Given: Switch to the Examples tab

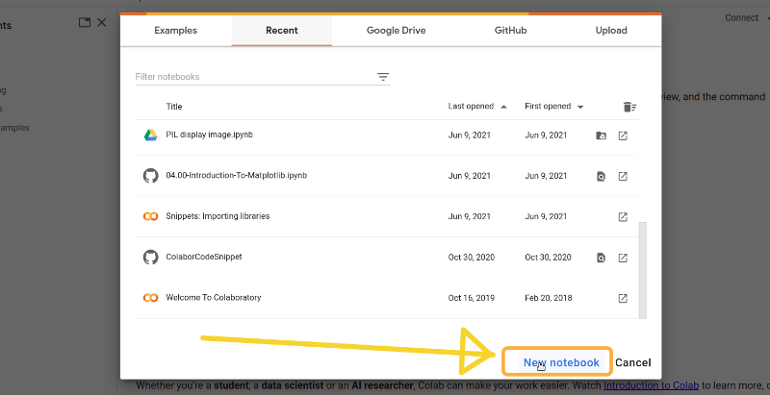Looking at the screenshot, I should point(175,31).
